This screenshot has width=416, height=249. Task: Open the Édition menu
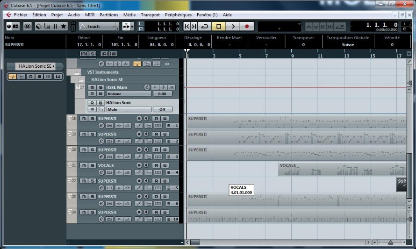[x=39, y=15]
